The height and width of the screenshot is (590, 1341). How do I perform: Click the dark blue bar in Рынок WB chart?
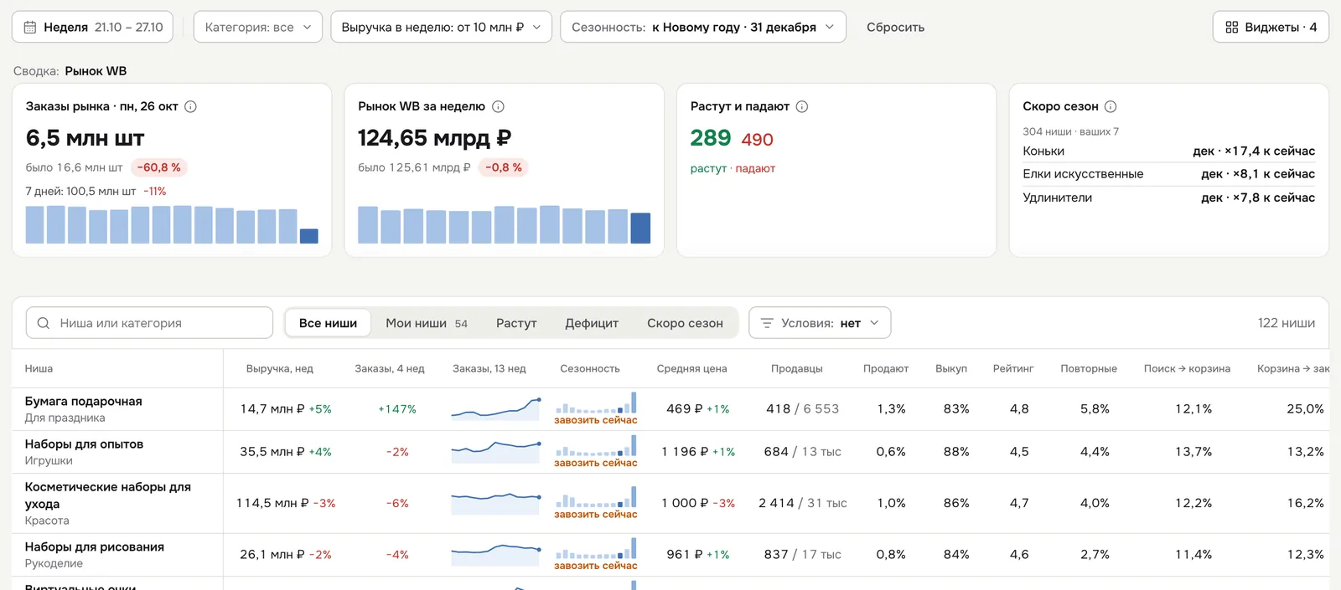(640, 228)
